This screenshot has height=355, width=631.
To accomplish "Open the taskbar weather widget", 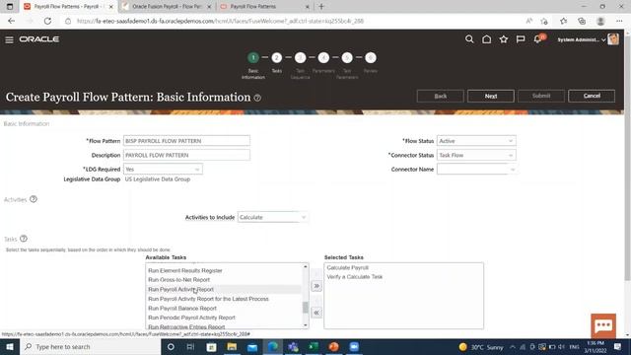I will tap(481, 346).
